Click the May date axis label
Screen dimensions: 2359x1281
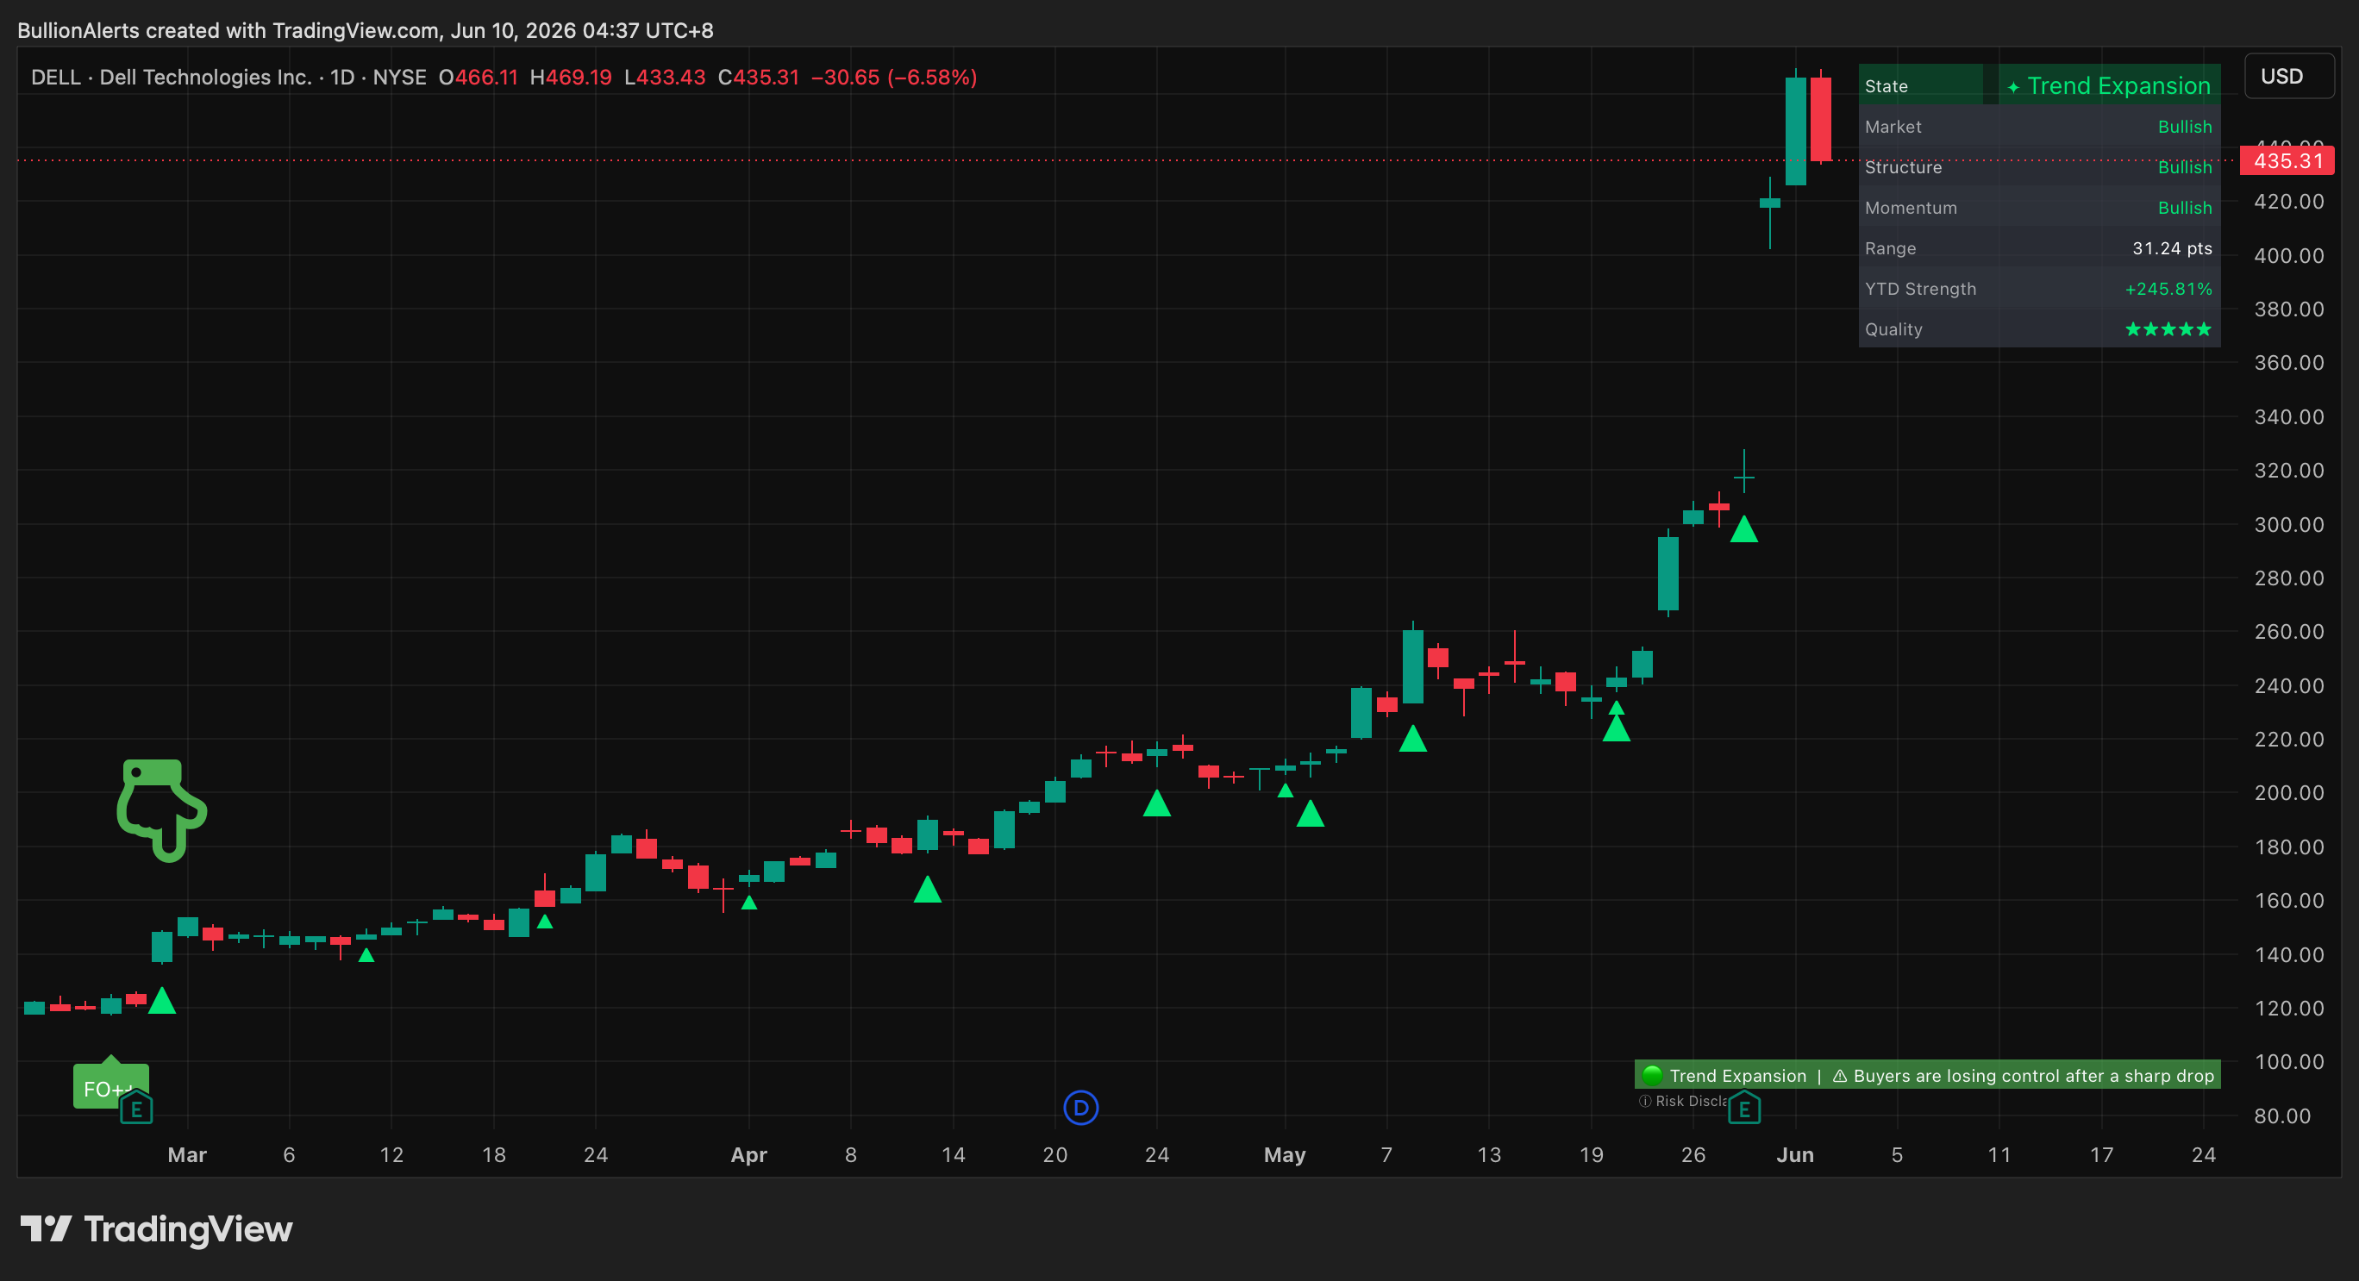click(x=1284, y=1154)
